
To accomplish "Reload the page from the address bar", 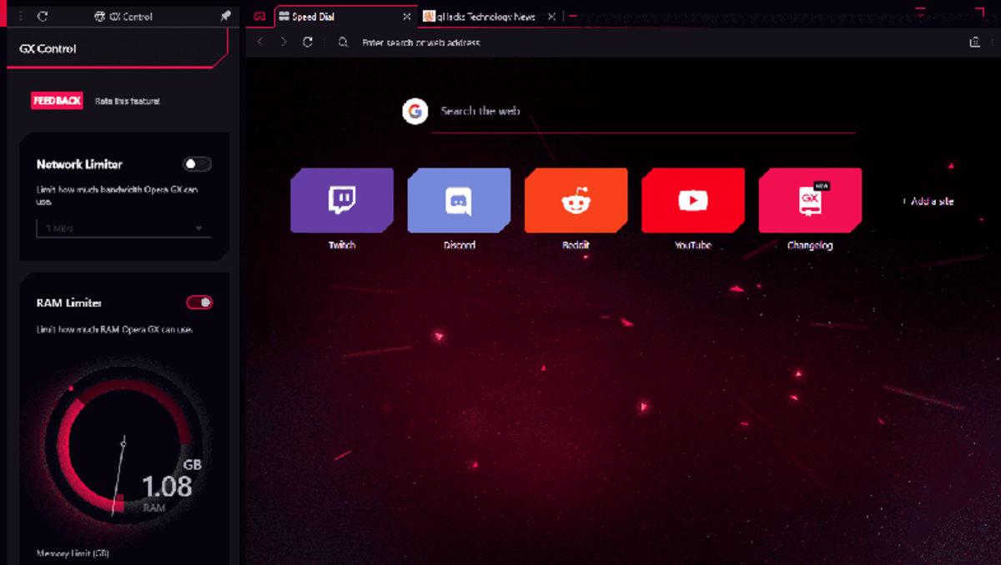I will [308, 42].
